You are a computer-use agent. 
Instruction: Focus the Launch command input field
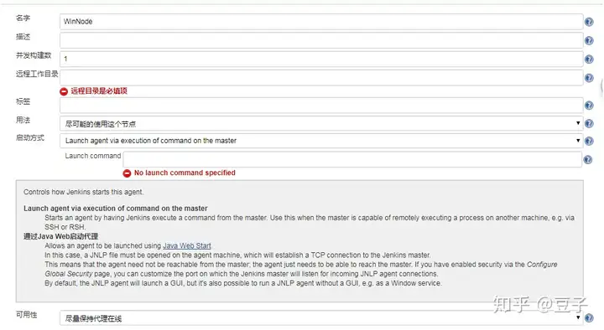click(352, 159)
